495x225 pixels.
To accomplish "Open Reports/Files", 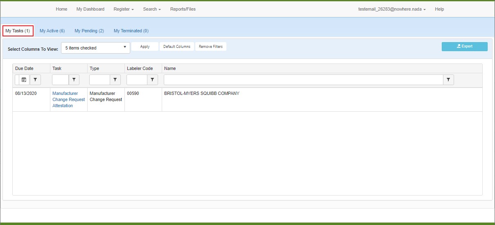I will (x=183, y=9).
